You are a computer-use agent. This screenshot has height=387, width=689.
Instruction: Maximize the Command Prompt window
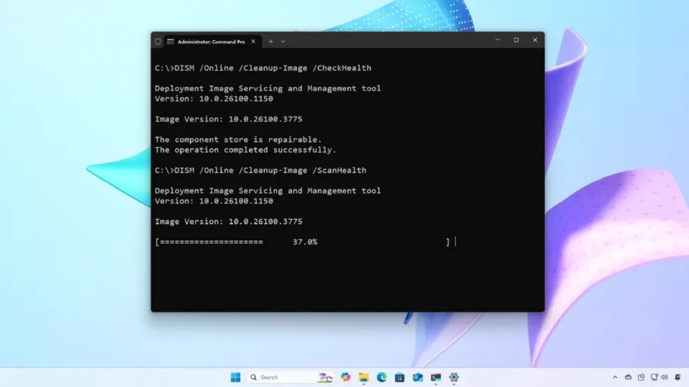516,40
